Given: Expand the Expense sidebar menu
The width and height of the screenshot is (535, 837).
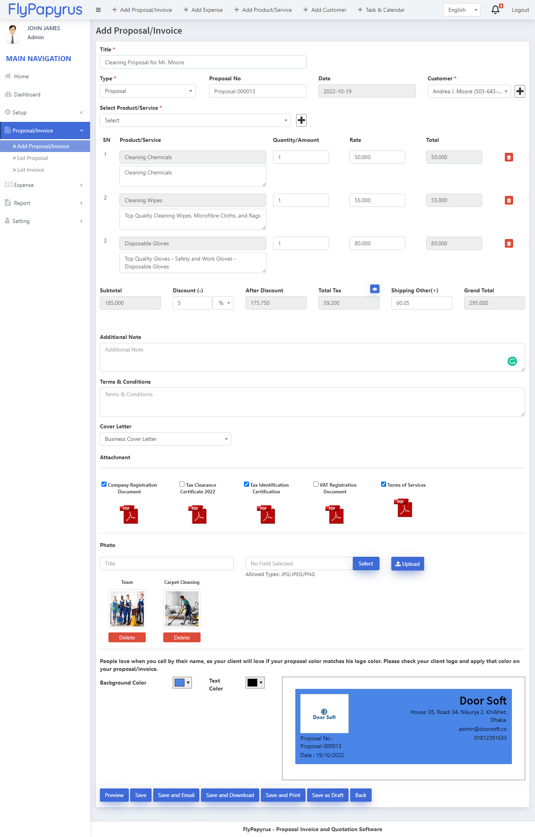Looking at the screenshot, I should click(x=45, y=185).
